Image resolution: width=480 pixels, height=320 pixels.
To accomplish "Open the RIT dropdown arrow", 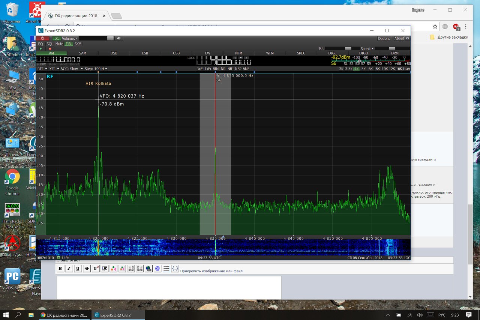I will point(46,69).
